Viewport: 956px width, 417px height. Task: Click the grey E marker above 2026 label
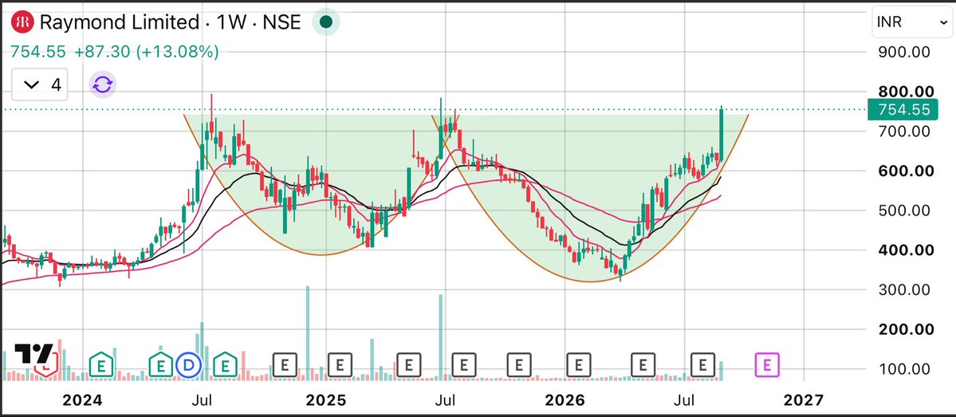coord(578,365)
